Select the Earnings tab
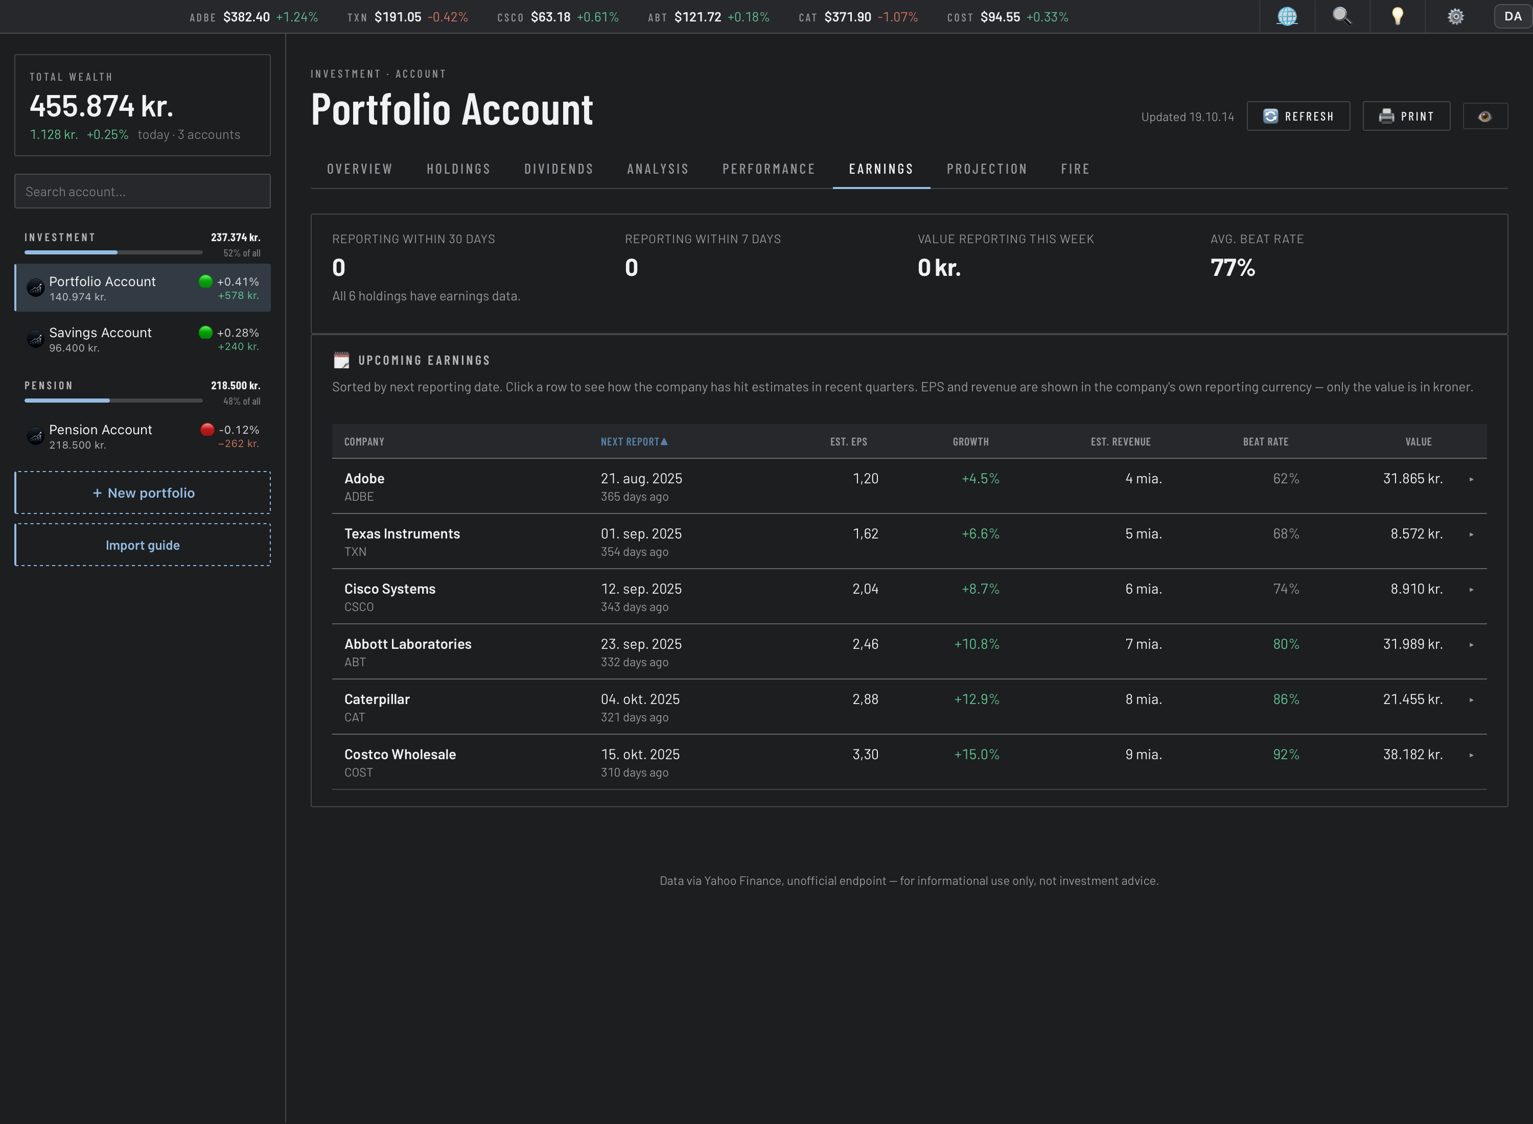The width and height of the screenshot is (1533, 1124). (881, 169)
